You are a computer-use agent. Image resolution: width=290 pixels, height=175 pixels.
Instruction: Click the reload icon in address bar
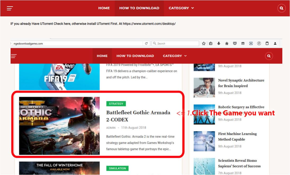tap(146, 44)
